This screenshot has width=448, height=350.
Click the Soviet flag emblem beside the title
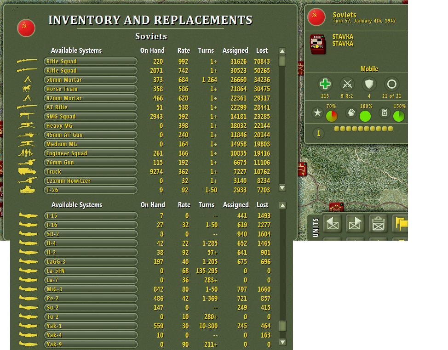pyautogui.click(x=26, y=28)
